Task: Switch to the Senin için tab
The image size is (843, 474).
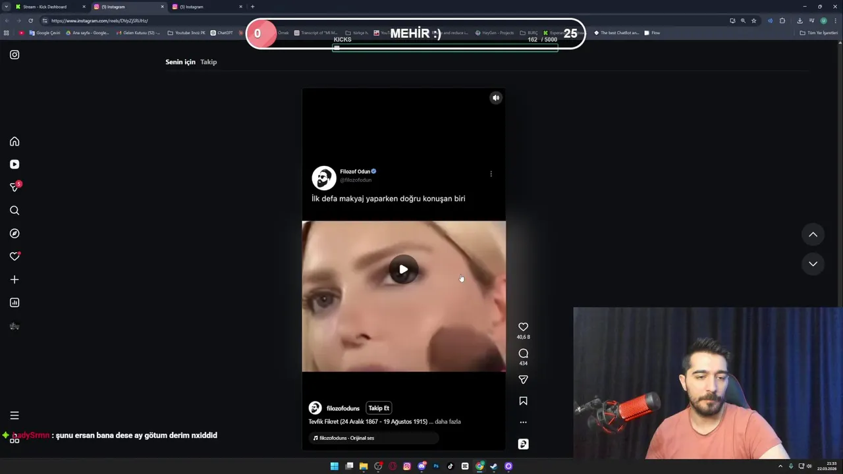Action: click(x=180, y=62)
